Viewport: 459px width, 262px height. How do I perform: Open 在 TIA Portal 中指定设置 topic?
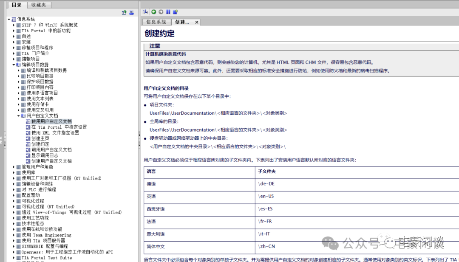click(x=59, y=127)
